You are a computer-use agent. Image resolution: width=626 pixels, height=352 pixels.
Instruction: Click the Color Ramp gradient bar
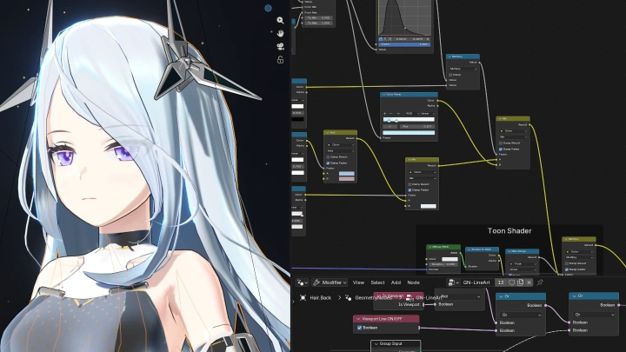[x=409, y=120]
